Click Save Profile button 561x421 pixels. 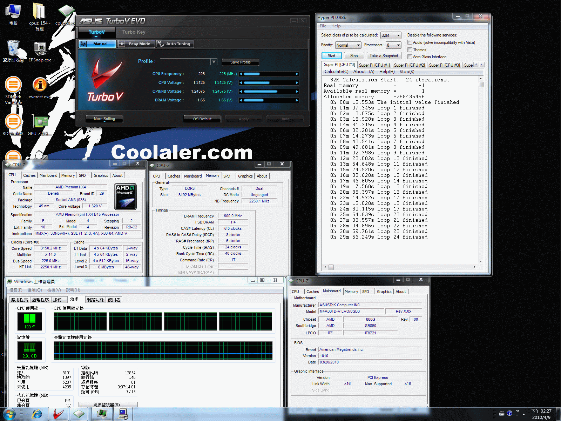click(241, 62)
